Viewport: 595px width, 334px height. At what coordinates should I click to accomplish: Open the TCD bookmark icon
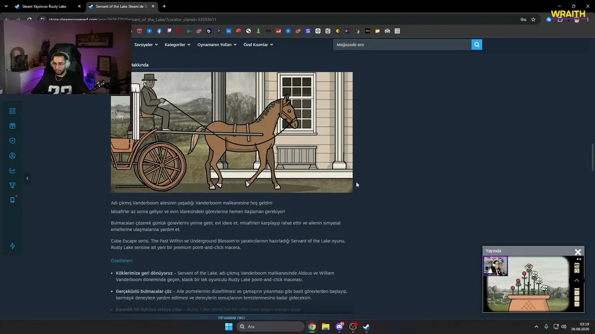click(368, 31)
